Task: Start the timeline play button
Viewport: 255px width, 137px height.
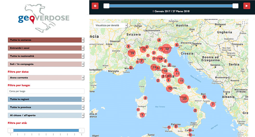Action: coord(247,6)
